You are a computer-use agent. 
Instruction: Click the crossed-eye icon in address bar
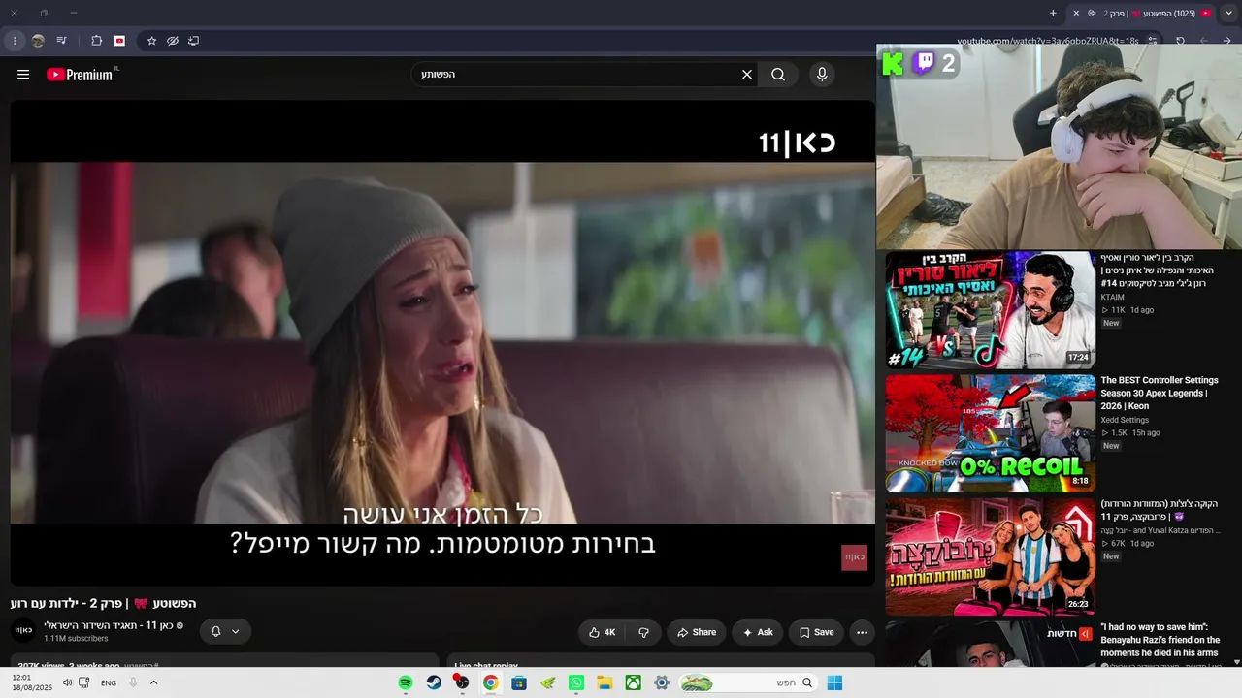(x=173, y=41)
